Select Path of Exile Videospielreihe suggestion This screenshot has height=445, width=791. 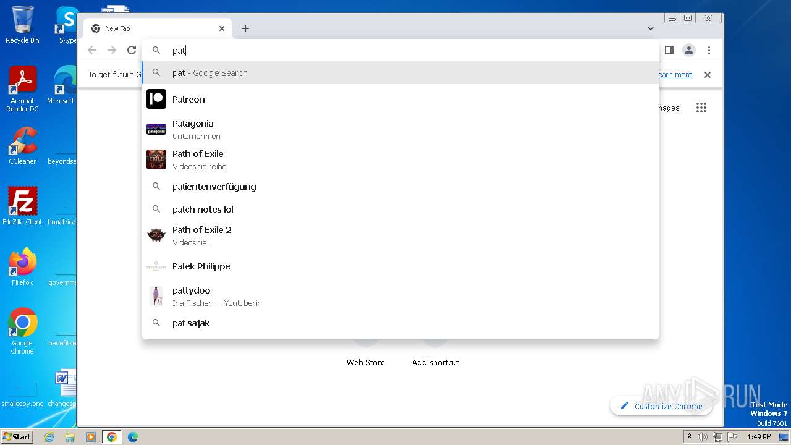(400, 159)
